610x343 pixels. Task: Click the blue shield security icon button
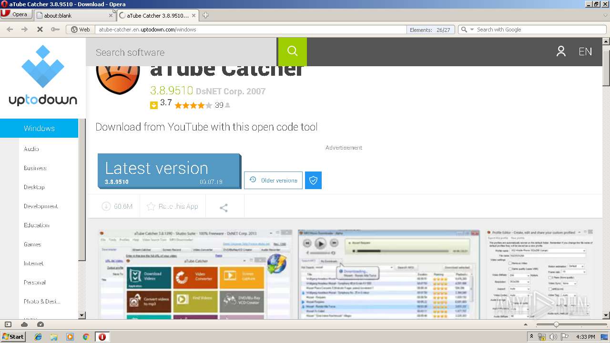[313, 180]
